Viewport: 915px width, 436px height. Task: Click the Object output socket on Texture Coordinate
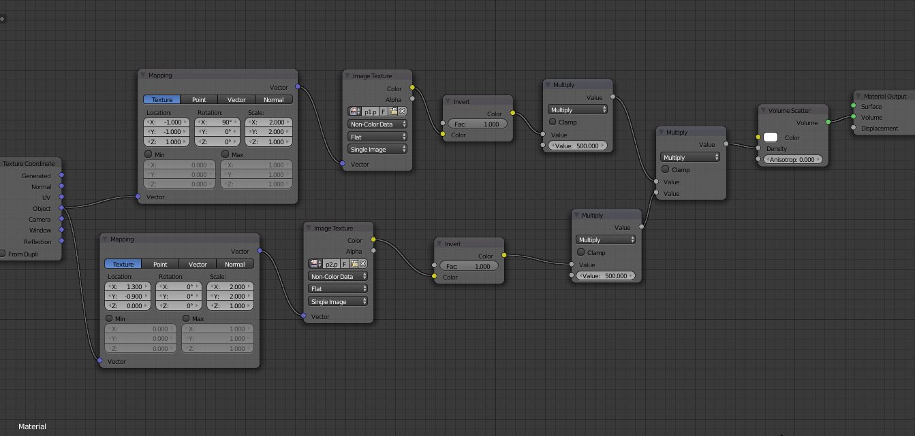(x=61, y=208)
